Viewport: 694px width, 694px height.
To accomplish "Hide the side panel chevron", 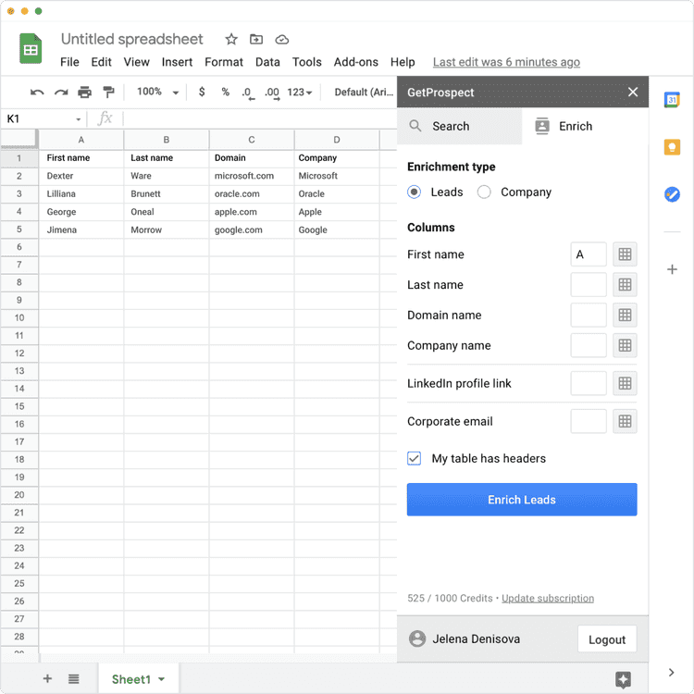I will coord(672,673).
